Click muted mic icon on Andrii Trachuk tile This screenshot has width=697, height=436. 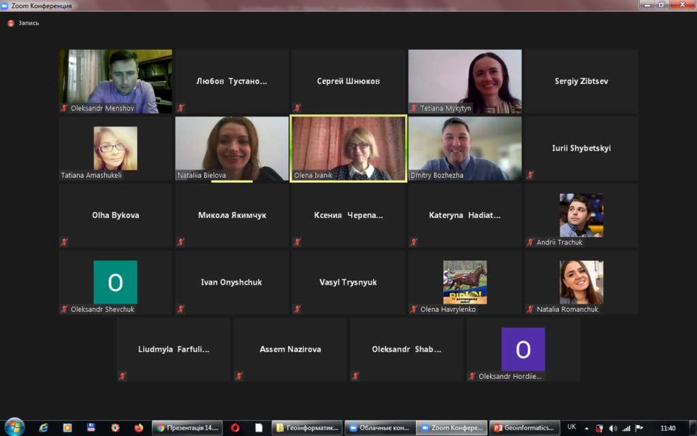coord(530,242)
